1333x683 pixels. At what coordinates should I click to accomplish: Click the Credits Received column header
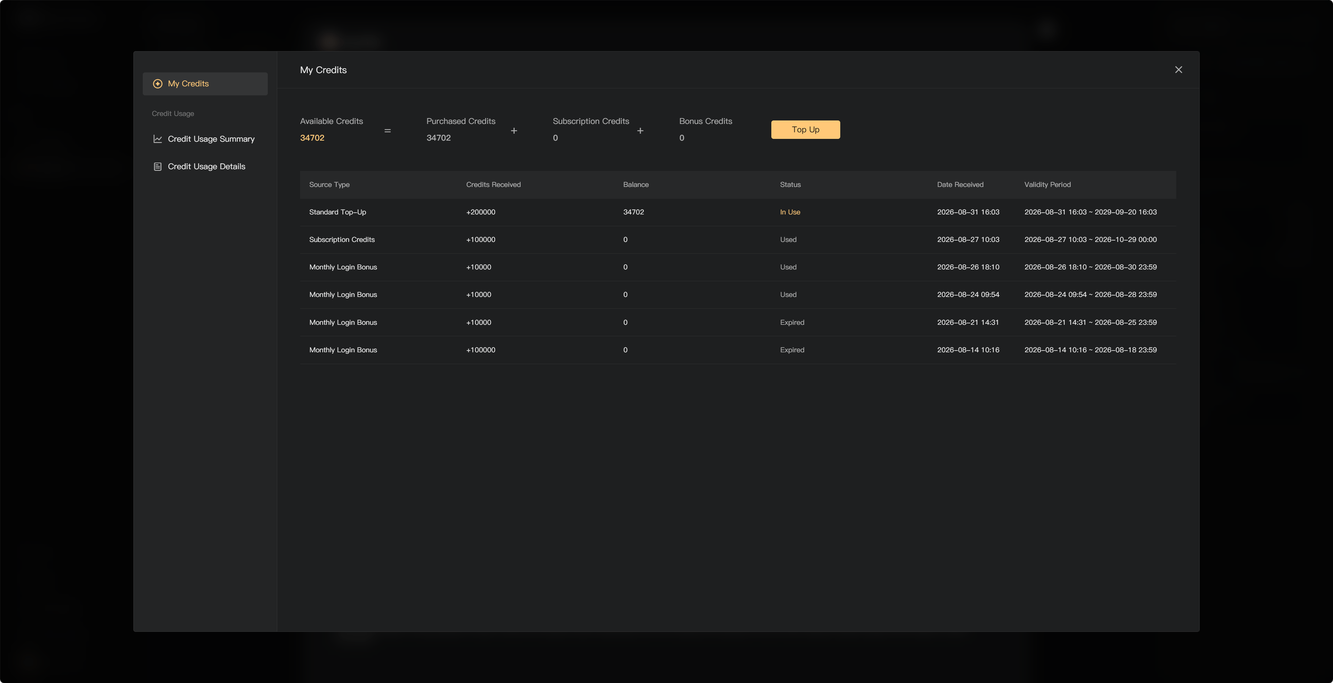(x=493, y=185)
